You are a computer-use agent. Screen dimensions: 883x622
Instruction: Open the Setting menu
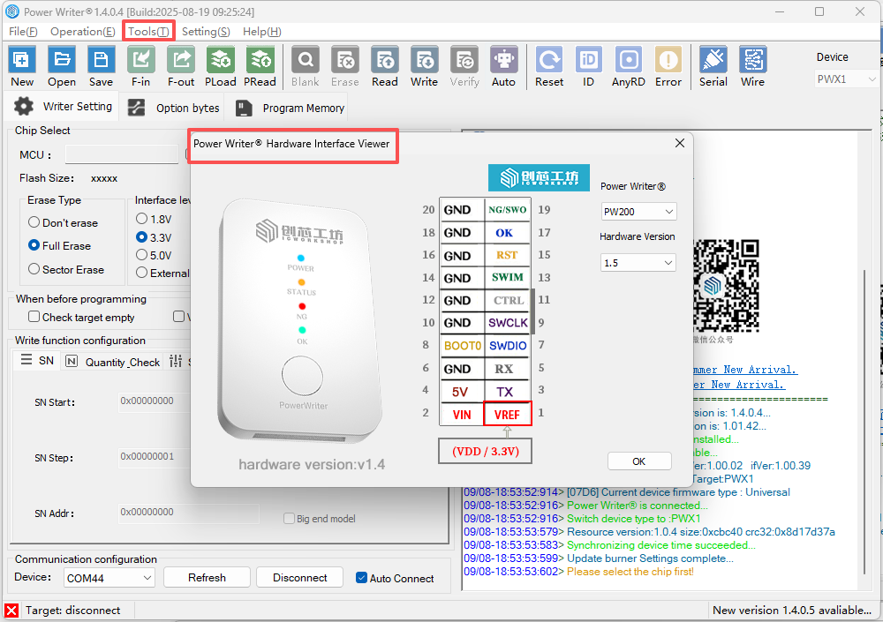click(206, 32)
